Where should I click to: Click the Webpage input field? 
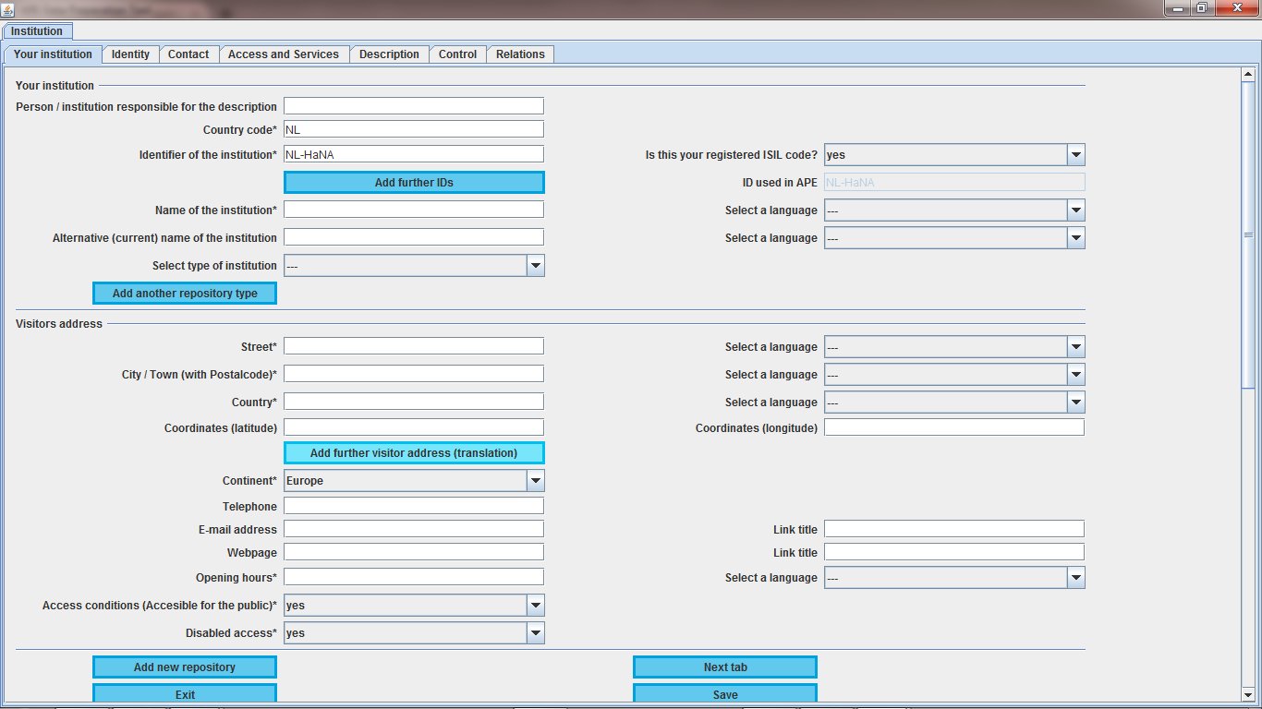(414, 552)
